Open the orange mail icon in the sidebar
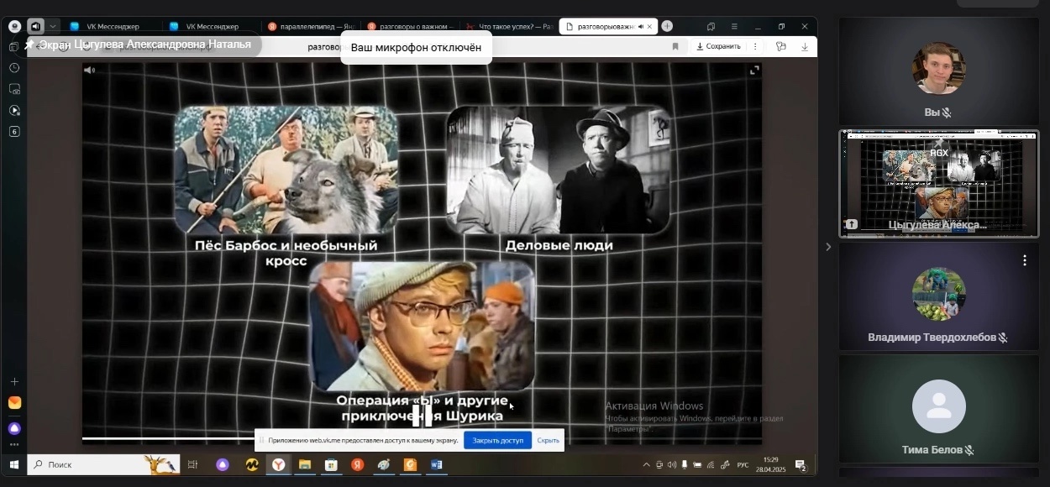This screenshot has width=1050, height=487. pyautogui.click(x=14, y=403)
